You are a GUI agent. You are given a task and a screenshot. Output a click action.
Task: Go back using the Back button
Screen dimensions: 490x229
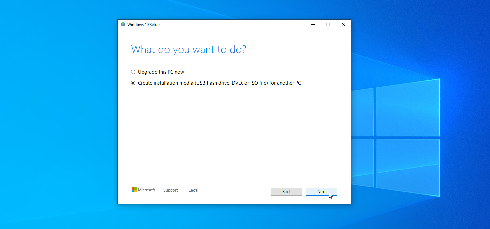point(286,191)
